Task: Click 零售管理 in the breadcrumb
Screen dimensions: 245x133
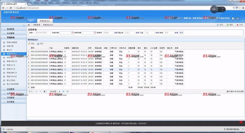Action: (x=37, y=25)
